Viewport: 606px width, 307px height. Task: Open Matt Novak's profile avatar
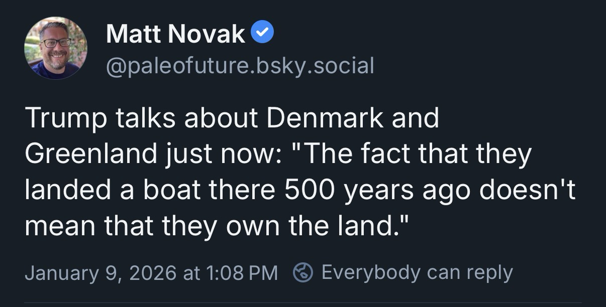click(x=56, y=48)
